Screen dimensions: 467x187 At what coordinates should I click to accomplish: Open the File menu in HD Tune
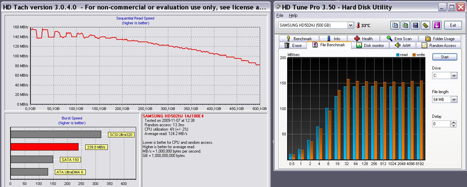280,16
